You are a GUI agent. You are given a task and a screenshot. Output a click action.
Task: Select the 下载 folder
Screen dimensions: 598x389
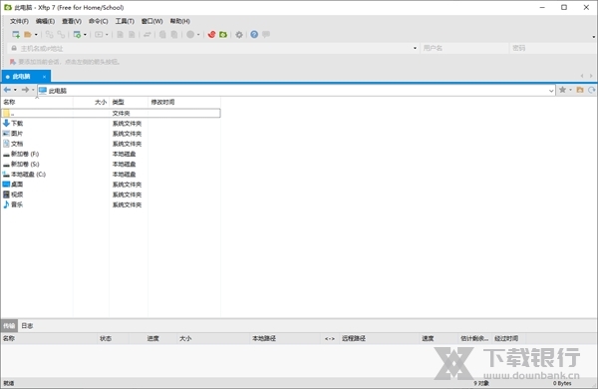point(17,124)
